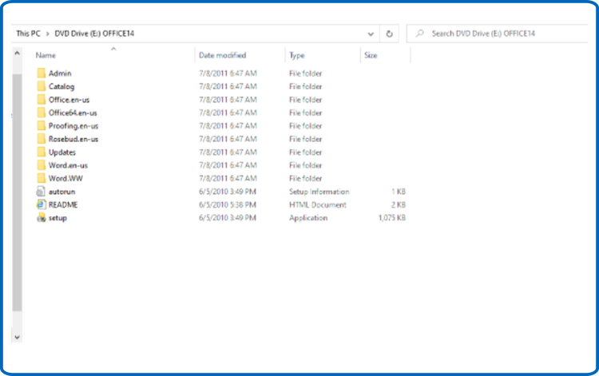This screenshot has width=599, height=376.
Task: Select the Admin folder name
Action: coord(60,73)
